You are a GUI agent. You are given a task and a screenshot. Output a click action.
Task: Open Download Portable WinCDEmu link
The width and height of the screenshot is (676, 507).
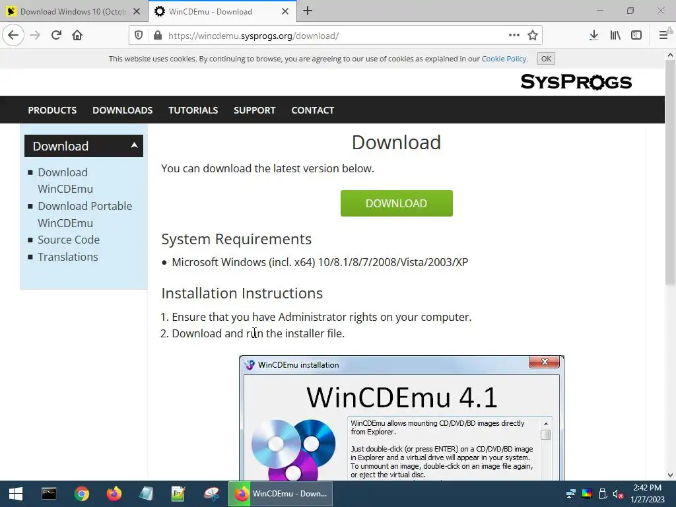point(85,215)
